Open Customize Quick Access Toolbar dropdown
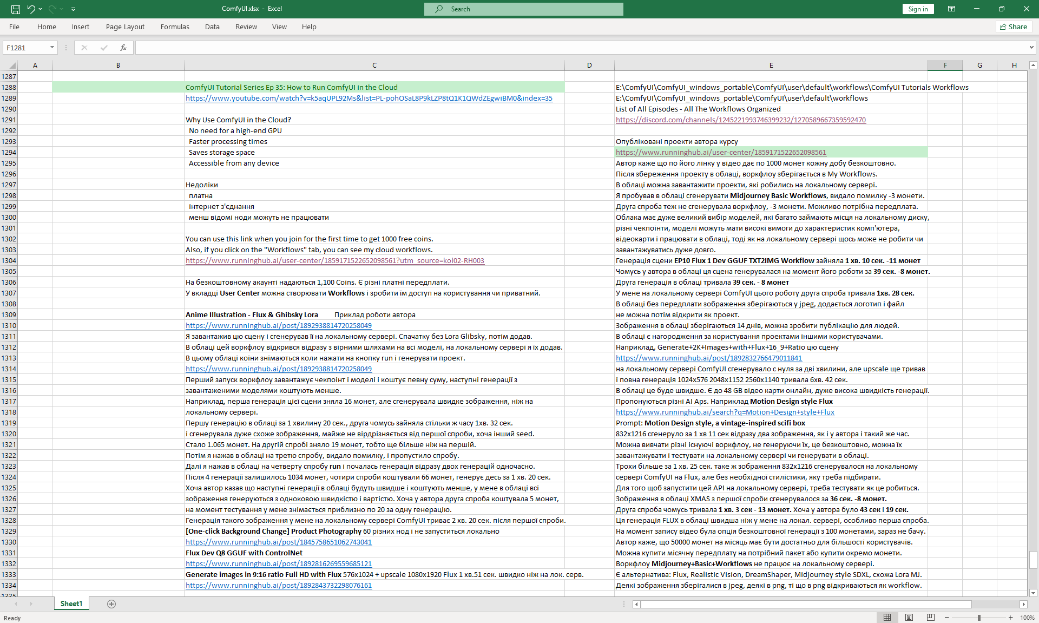This screenshot has width=1039, height=623. (73, 9)
